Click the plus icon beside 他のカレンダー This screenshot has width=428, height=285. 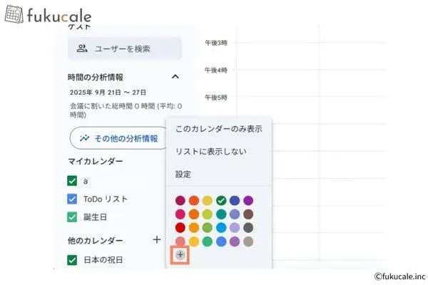click(157, 240)
